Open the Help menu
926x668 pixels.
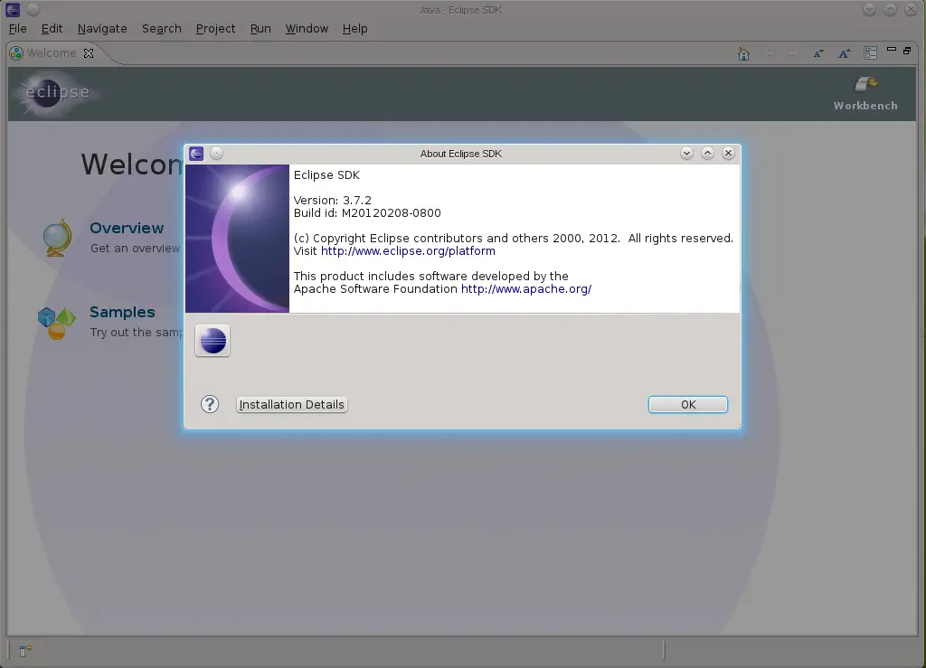pos(354,28)
